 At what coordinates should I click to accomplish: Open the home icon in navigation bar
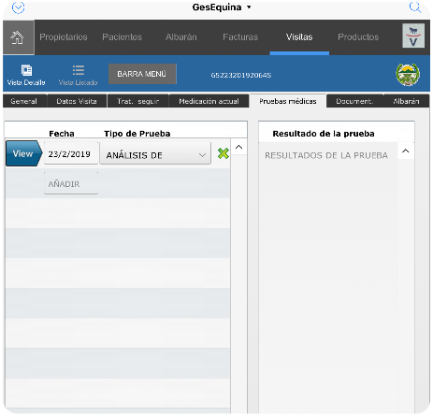click(18, 37)
